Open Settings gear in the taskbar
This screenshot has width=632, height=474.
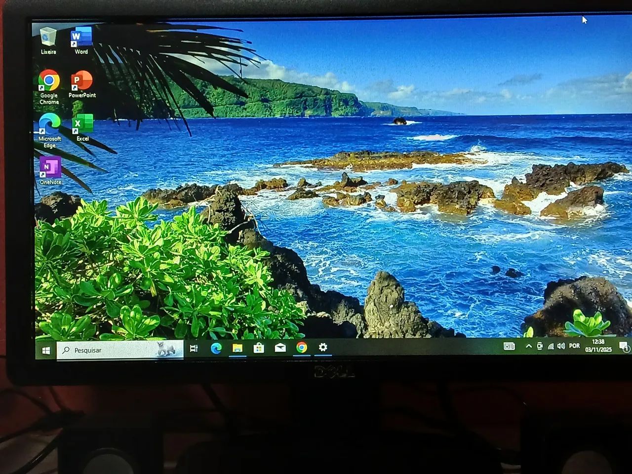point(323,347)
